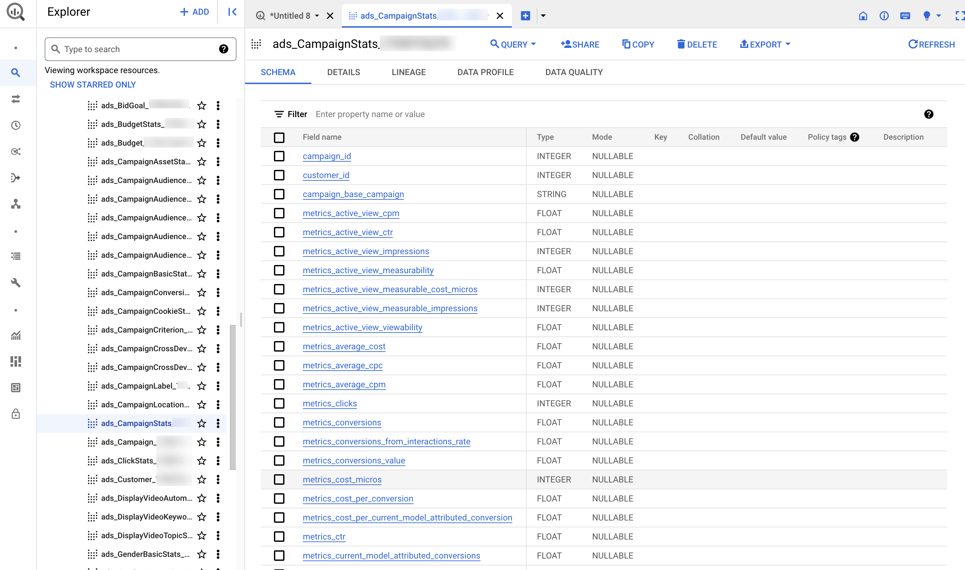The image size is (965, 570).
Task: Expand the *Untitled 8 tab dropdown arrow
Action: (317, 16)
